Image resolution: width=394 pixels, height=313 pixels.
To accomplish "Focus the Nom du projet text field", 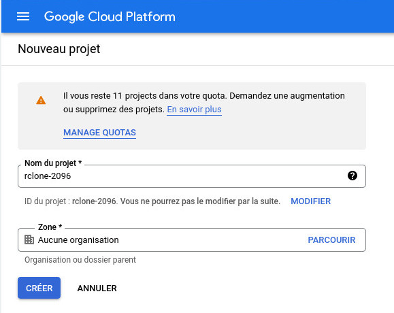I will click(192, 176).
